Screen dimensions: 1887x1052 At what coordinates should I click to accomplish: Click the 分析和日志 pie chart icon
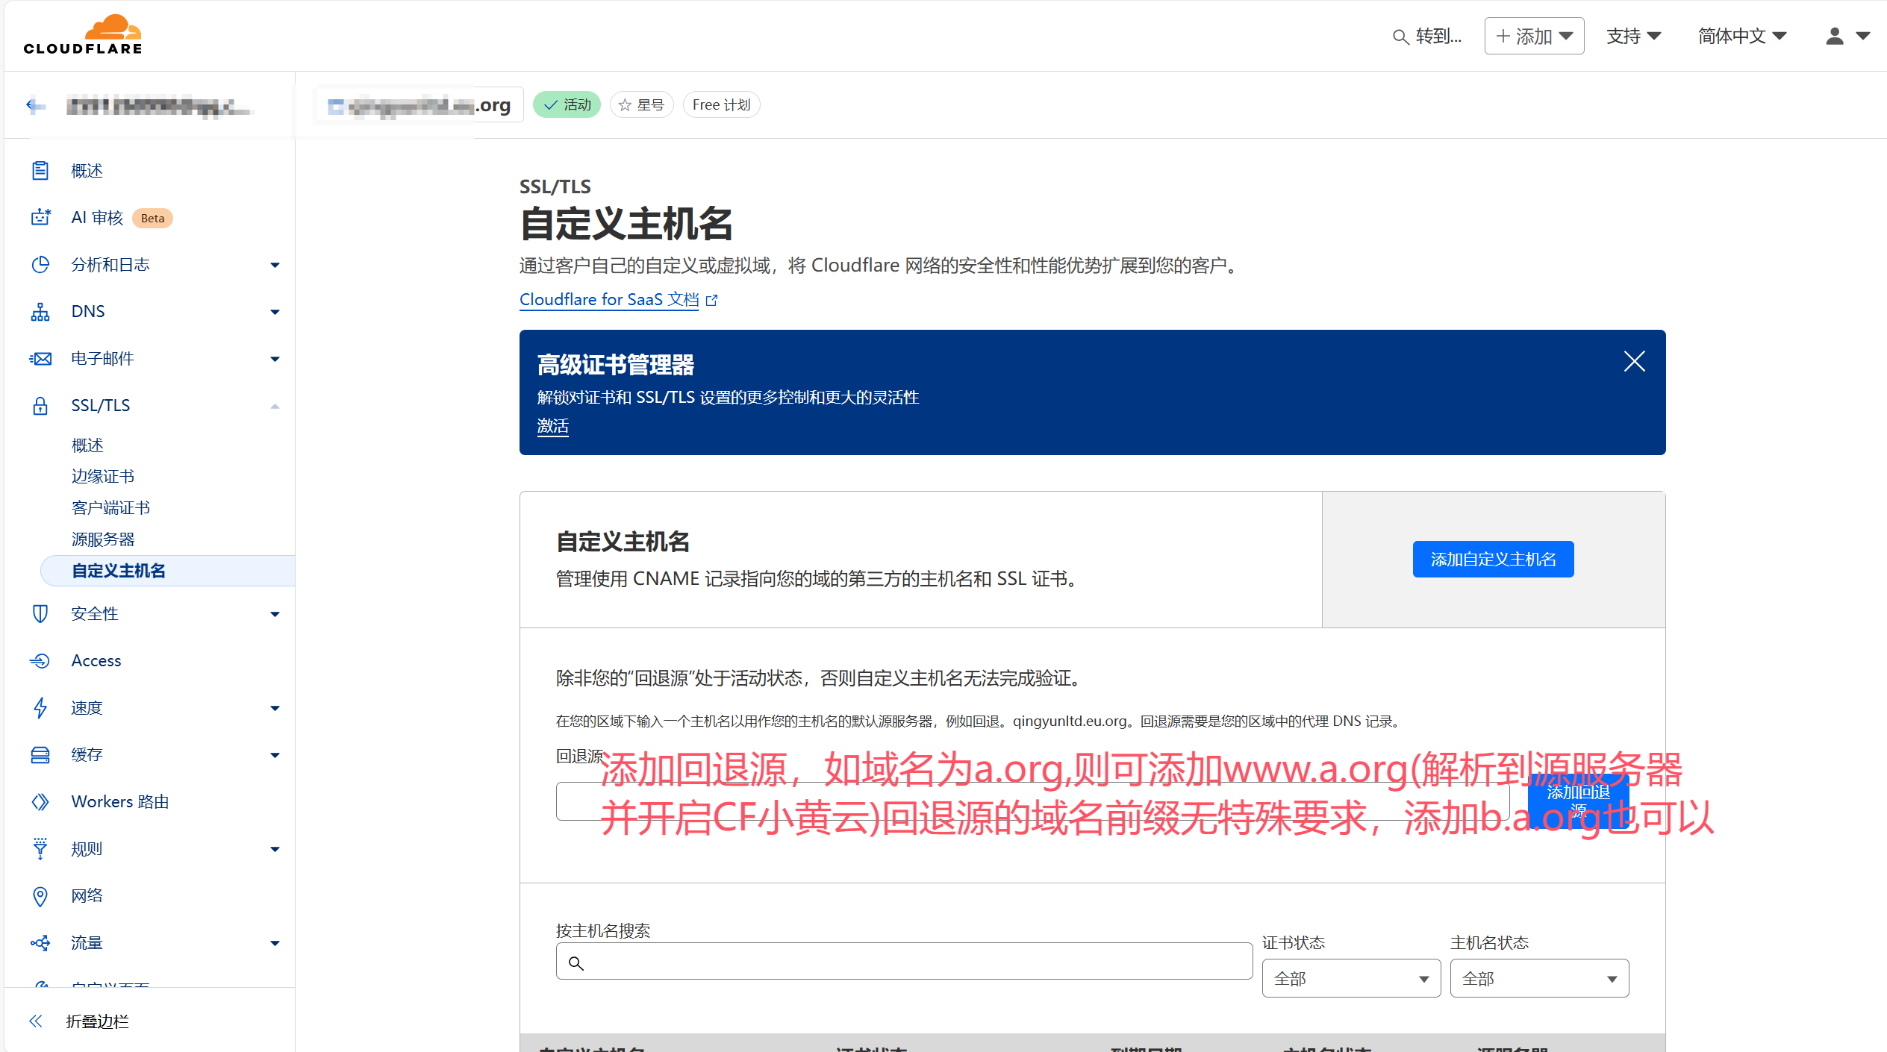click(x=40, y=265)
